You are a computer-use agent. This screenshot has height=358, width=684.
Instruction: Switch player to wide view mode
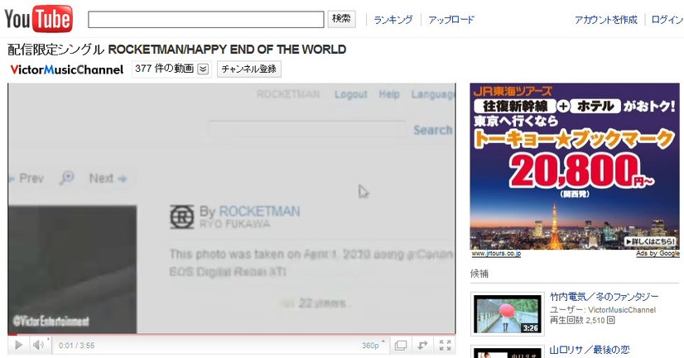tap(401, 346)
